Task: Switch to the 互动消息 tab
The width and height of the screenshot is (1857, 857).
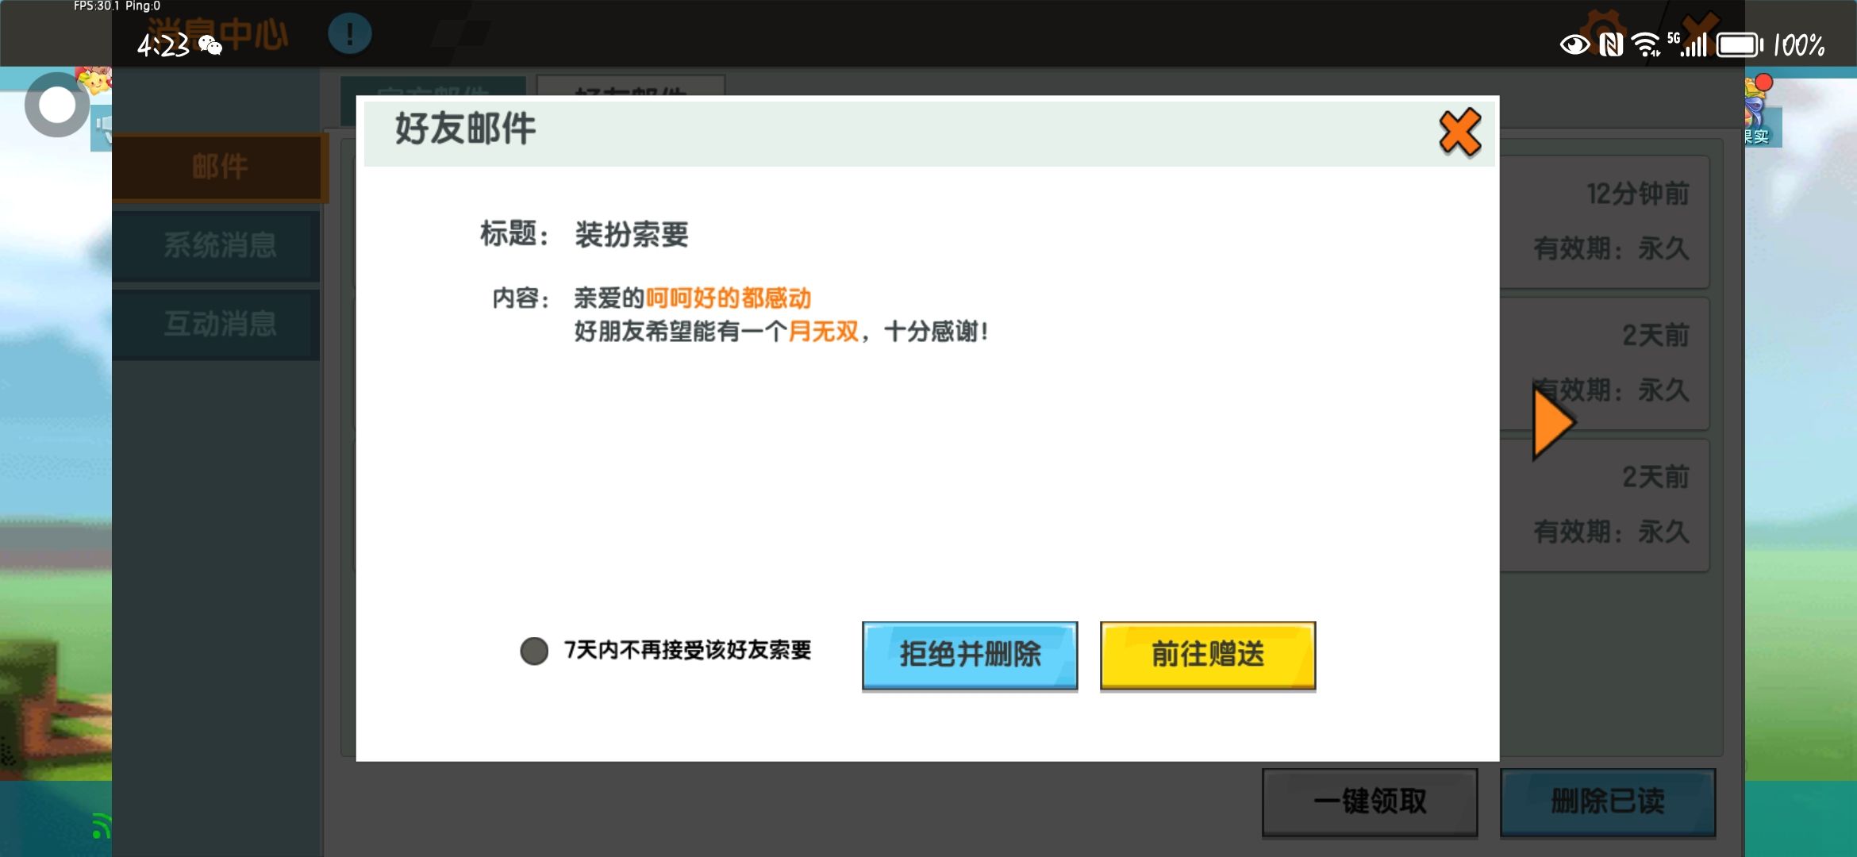Action: (219, 324)
